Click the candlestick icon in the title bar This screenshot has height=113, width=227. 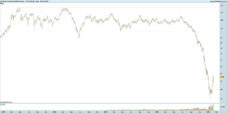click(1, 1)
